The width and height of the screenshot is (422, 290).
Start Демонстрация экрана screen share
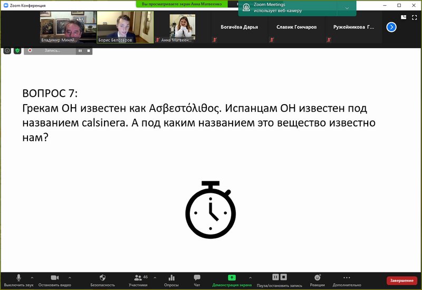232,280
